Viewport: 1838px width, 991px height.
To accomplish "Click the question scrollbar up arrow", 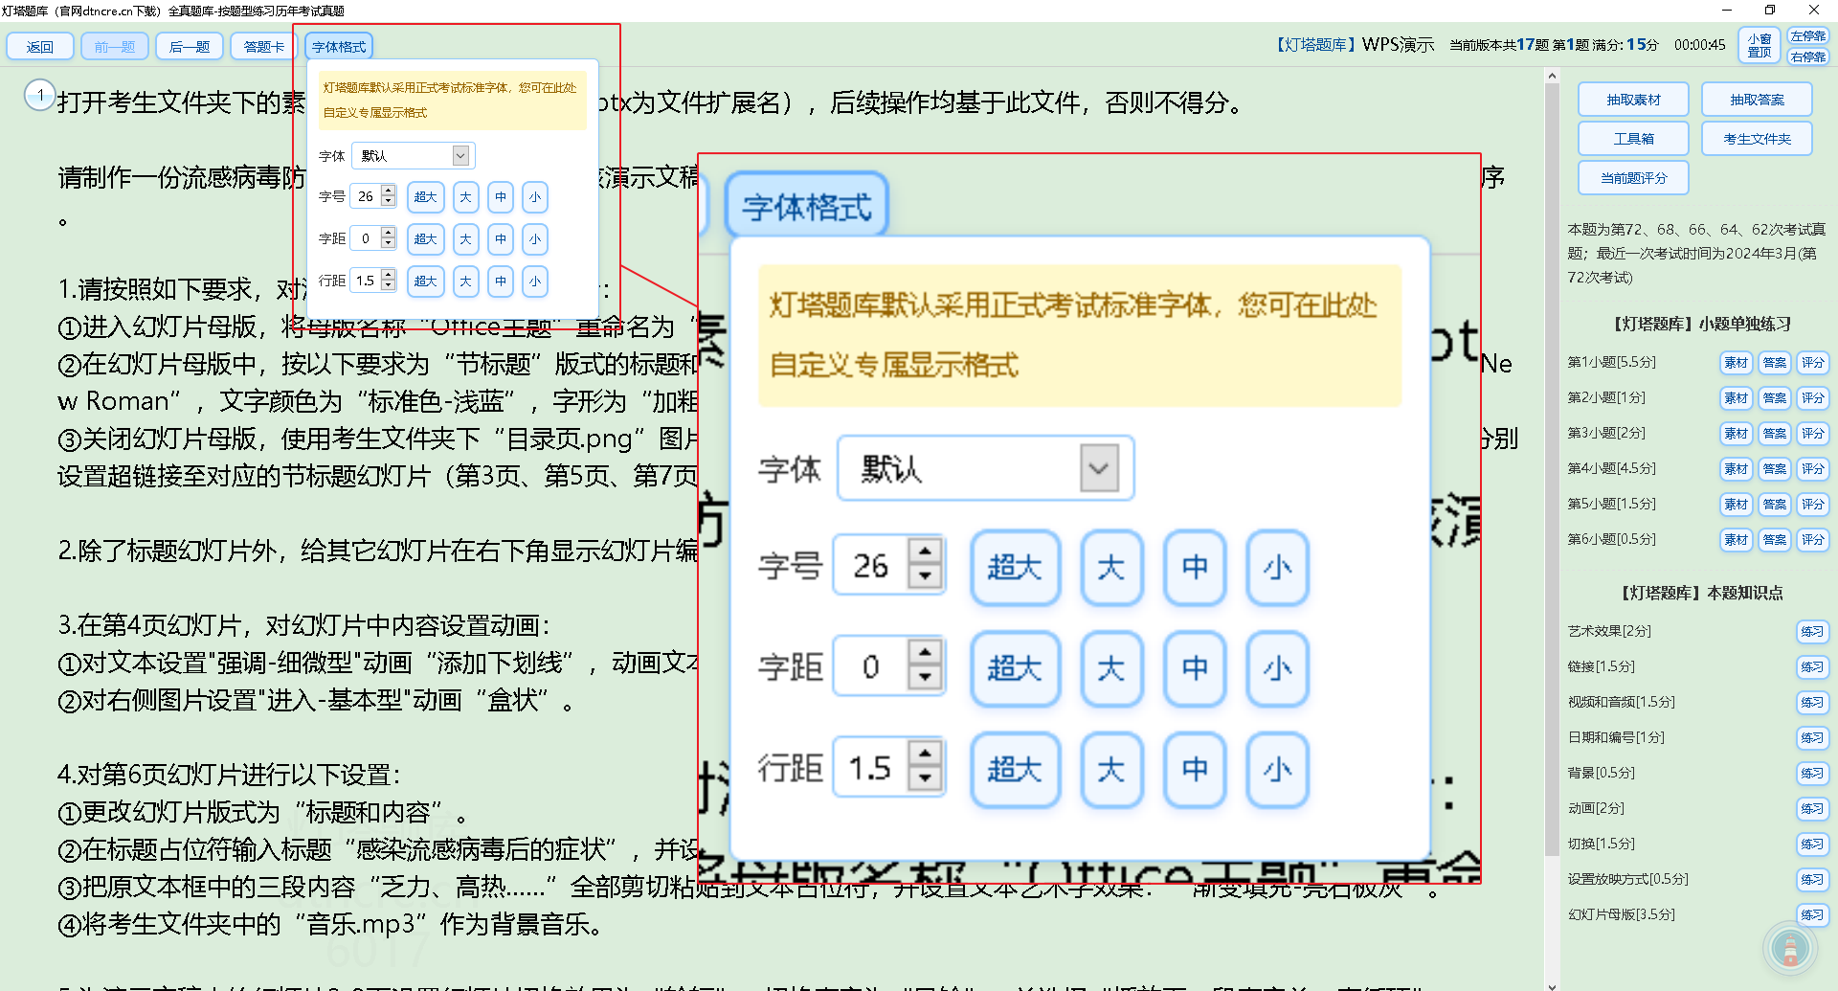I will tap(1552, 76).
